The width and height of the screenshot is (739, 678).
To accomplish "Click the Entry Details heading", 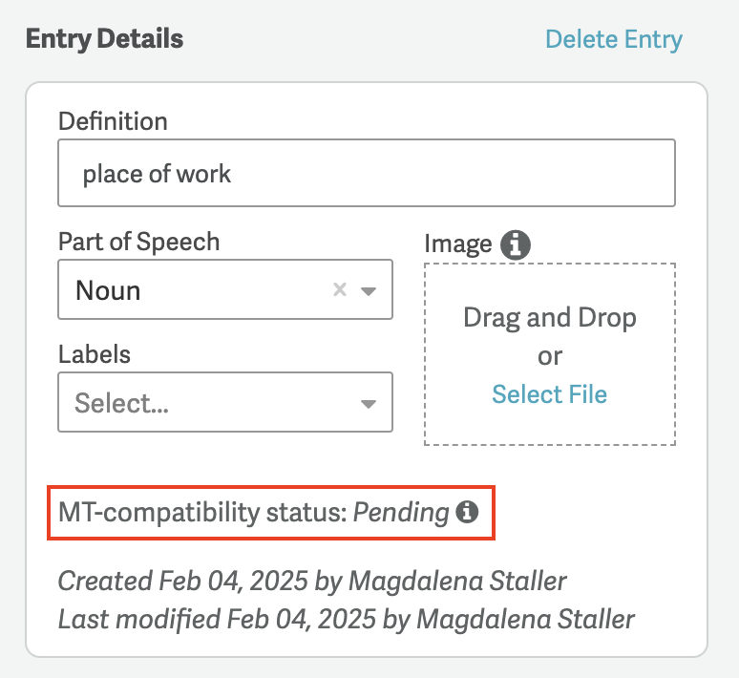I will click(104, 38).
